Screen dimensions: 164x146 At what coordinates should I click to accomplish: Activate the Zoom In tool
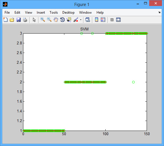click(43, 20)
